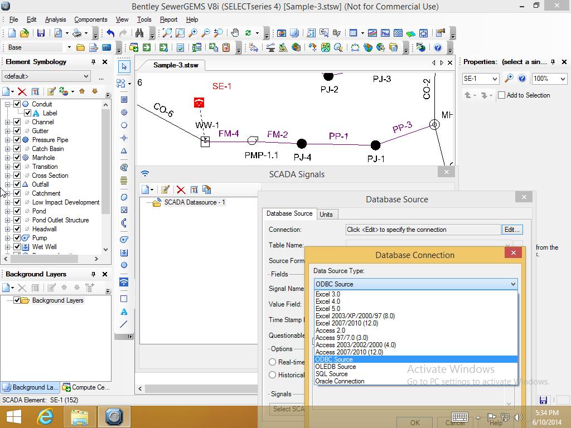The width and height of the screenshot is (571, 428).
Task: Select the Real-time radio button
Action: pos(272,362)
